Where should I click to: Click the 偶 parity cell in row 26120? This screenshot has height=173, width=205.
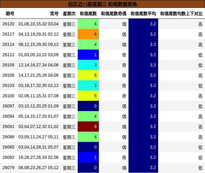(114, 24)
